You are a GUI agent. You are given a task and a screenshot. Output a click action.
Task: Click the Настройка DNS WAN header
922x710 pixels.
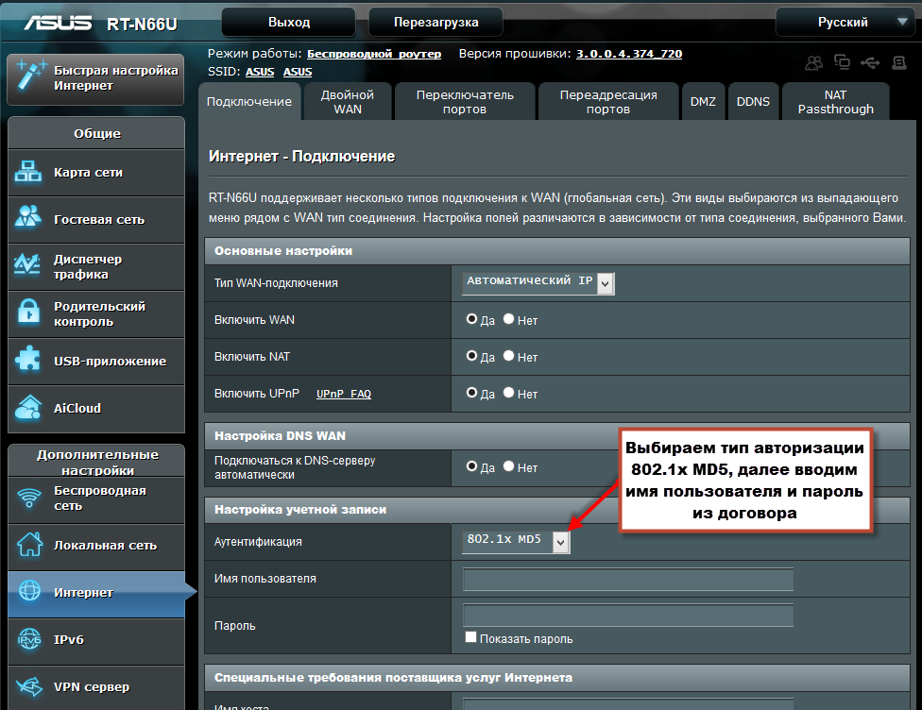(556, 436)
